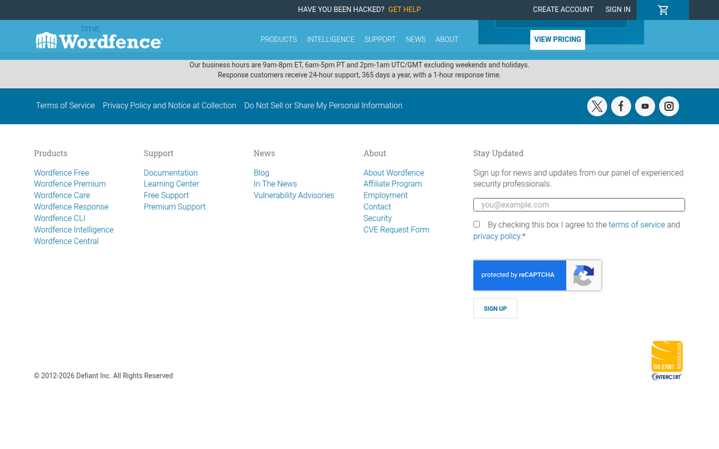719x449 pixels.
Task: Click the reCAPTCHA protection badge
Action: pos(537,275)
